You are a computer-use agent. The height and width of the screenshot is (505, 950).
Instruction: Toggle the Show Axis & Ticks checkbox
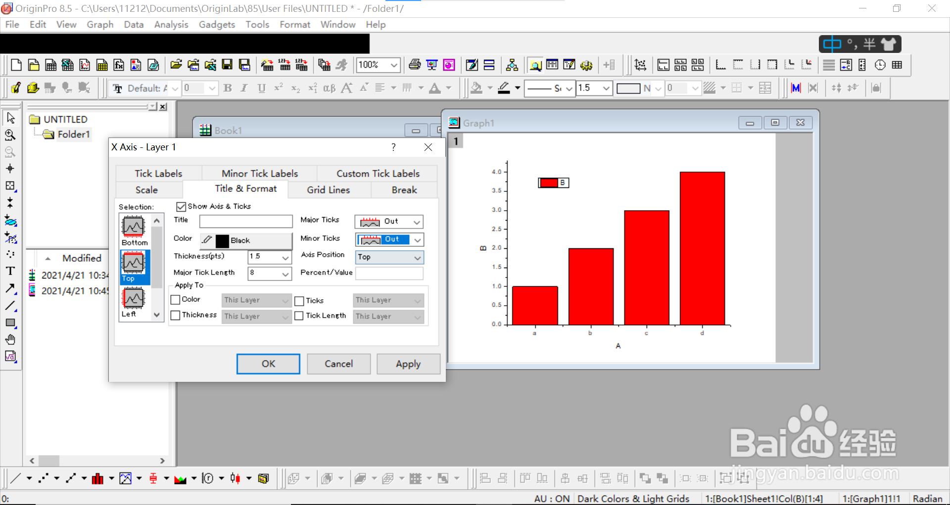181,206
